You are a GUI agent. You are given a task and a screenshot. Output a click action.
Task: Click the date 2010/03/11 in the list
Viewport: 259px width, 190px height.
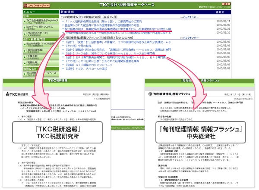[x=223, y=21]
